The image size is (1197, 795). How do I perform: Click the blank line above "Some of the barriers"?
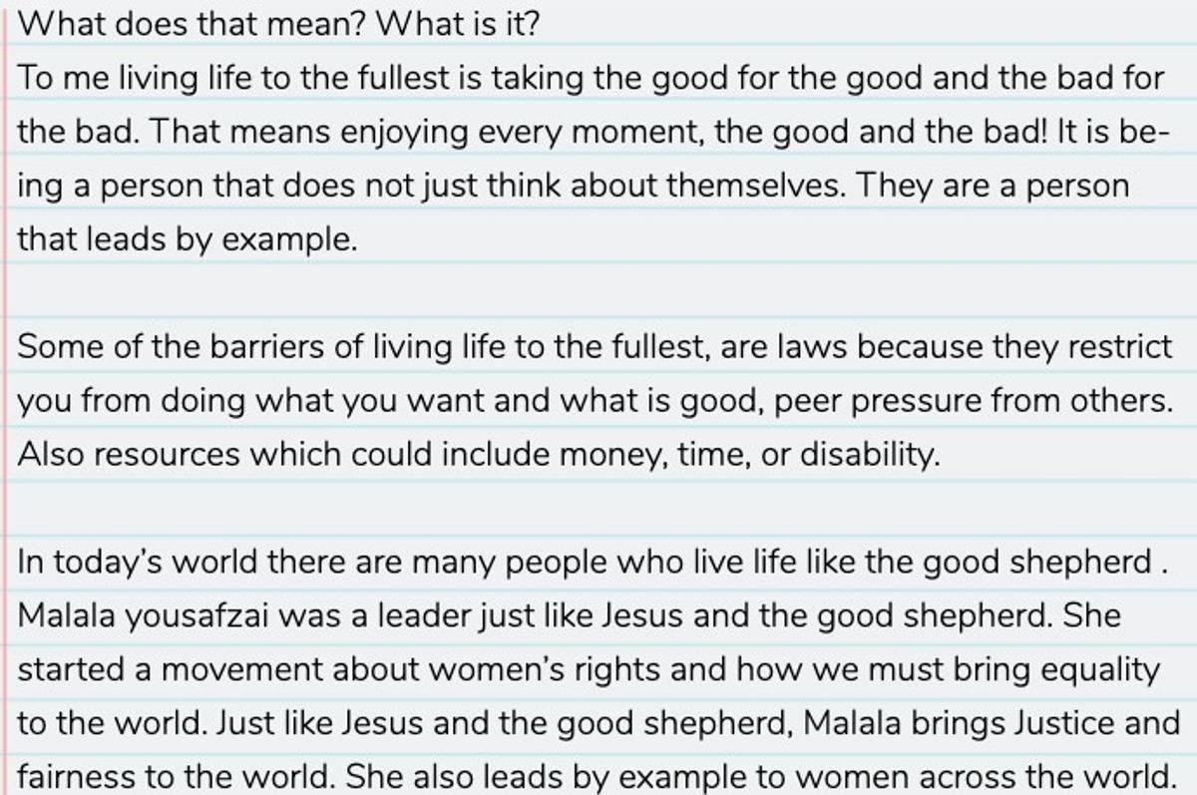[x=598, y=293]
